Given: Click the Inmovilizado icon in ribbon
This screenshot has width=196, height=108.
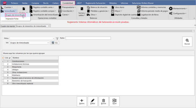Looking at the screenshot, I should coord(2,11).
